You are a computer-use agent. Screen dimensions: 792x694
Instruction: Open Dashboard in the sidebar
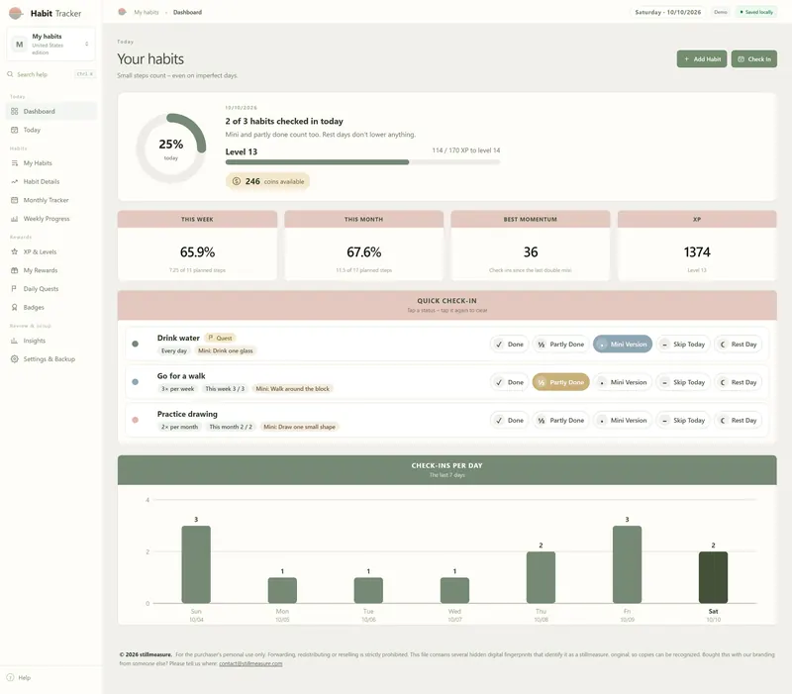51,111
